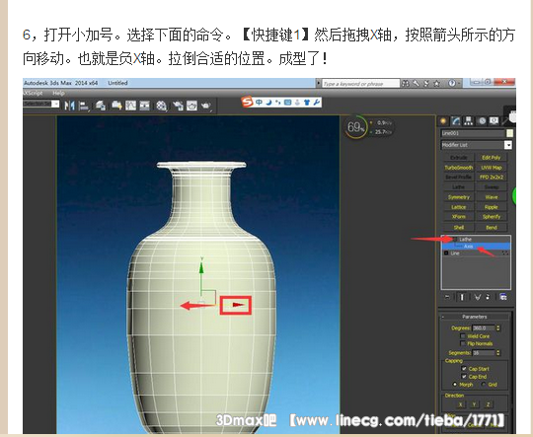Apply the Edit Poly modifier button
The image size is (533, 437).
click(x=492, y=158)
